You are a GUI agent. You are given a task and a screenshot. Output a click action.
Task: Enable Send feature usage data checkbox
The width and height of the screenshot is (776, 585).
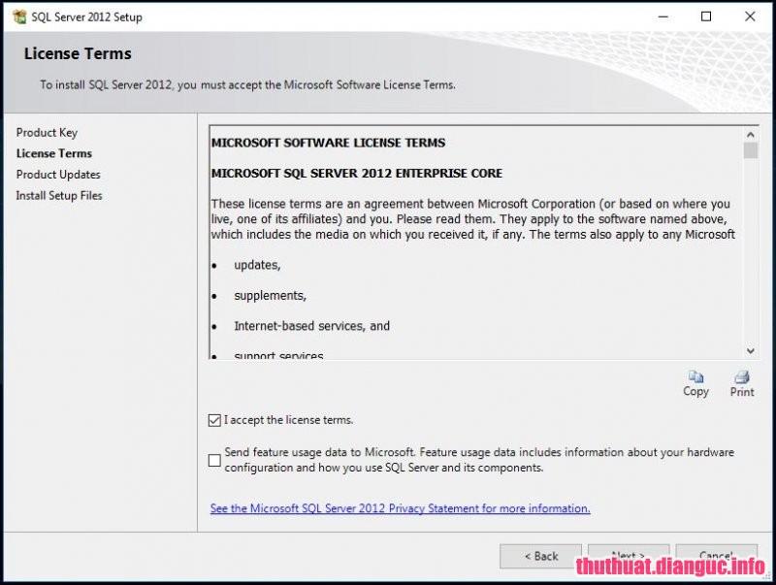pos(214,460)
